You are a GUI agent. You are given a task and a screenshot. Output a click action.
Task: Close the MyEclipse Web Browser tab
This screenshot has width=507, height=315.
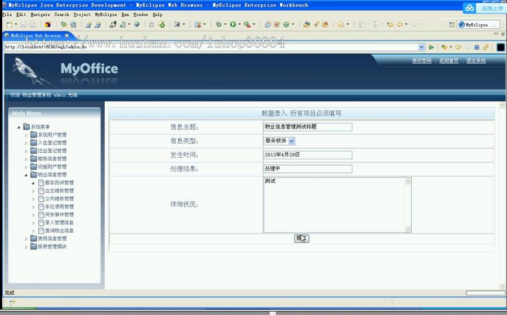66,36
